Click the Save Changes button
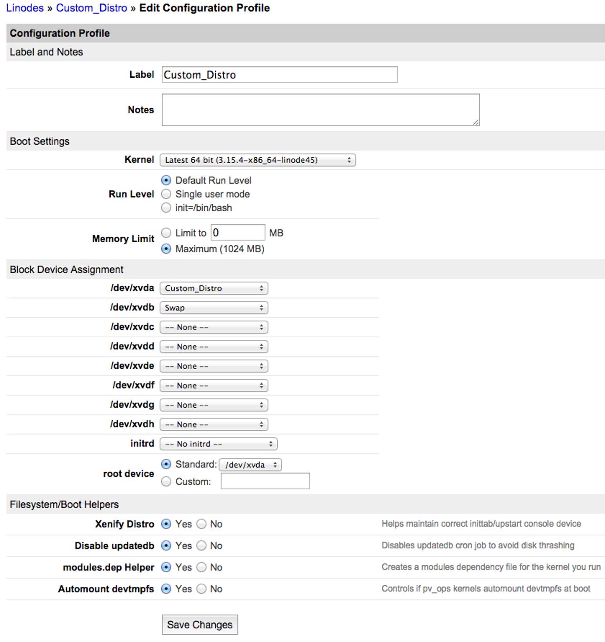This screenshot has width=605, height=642. click(200, 624)
